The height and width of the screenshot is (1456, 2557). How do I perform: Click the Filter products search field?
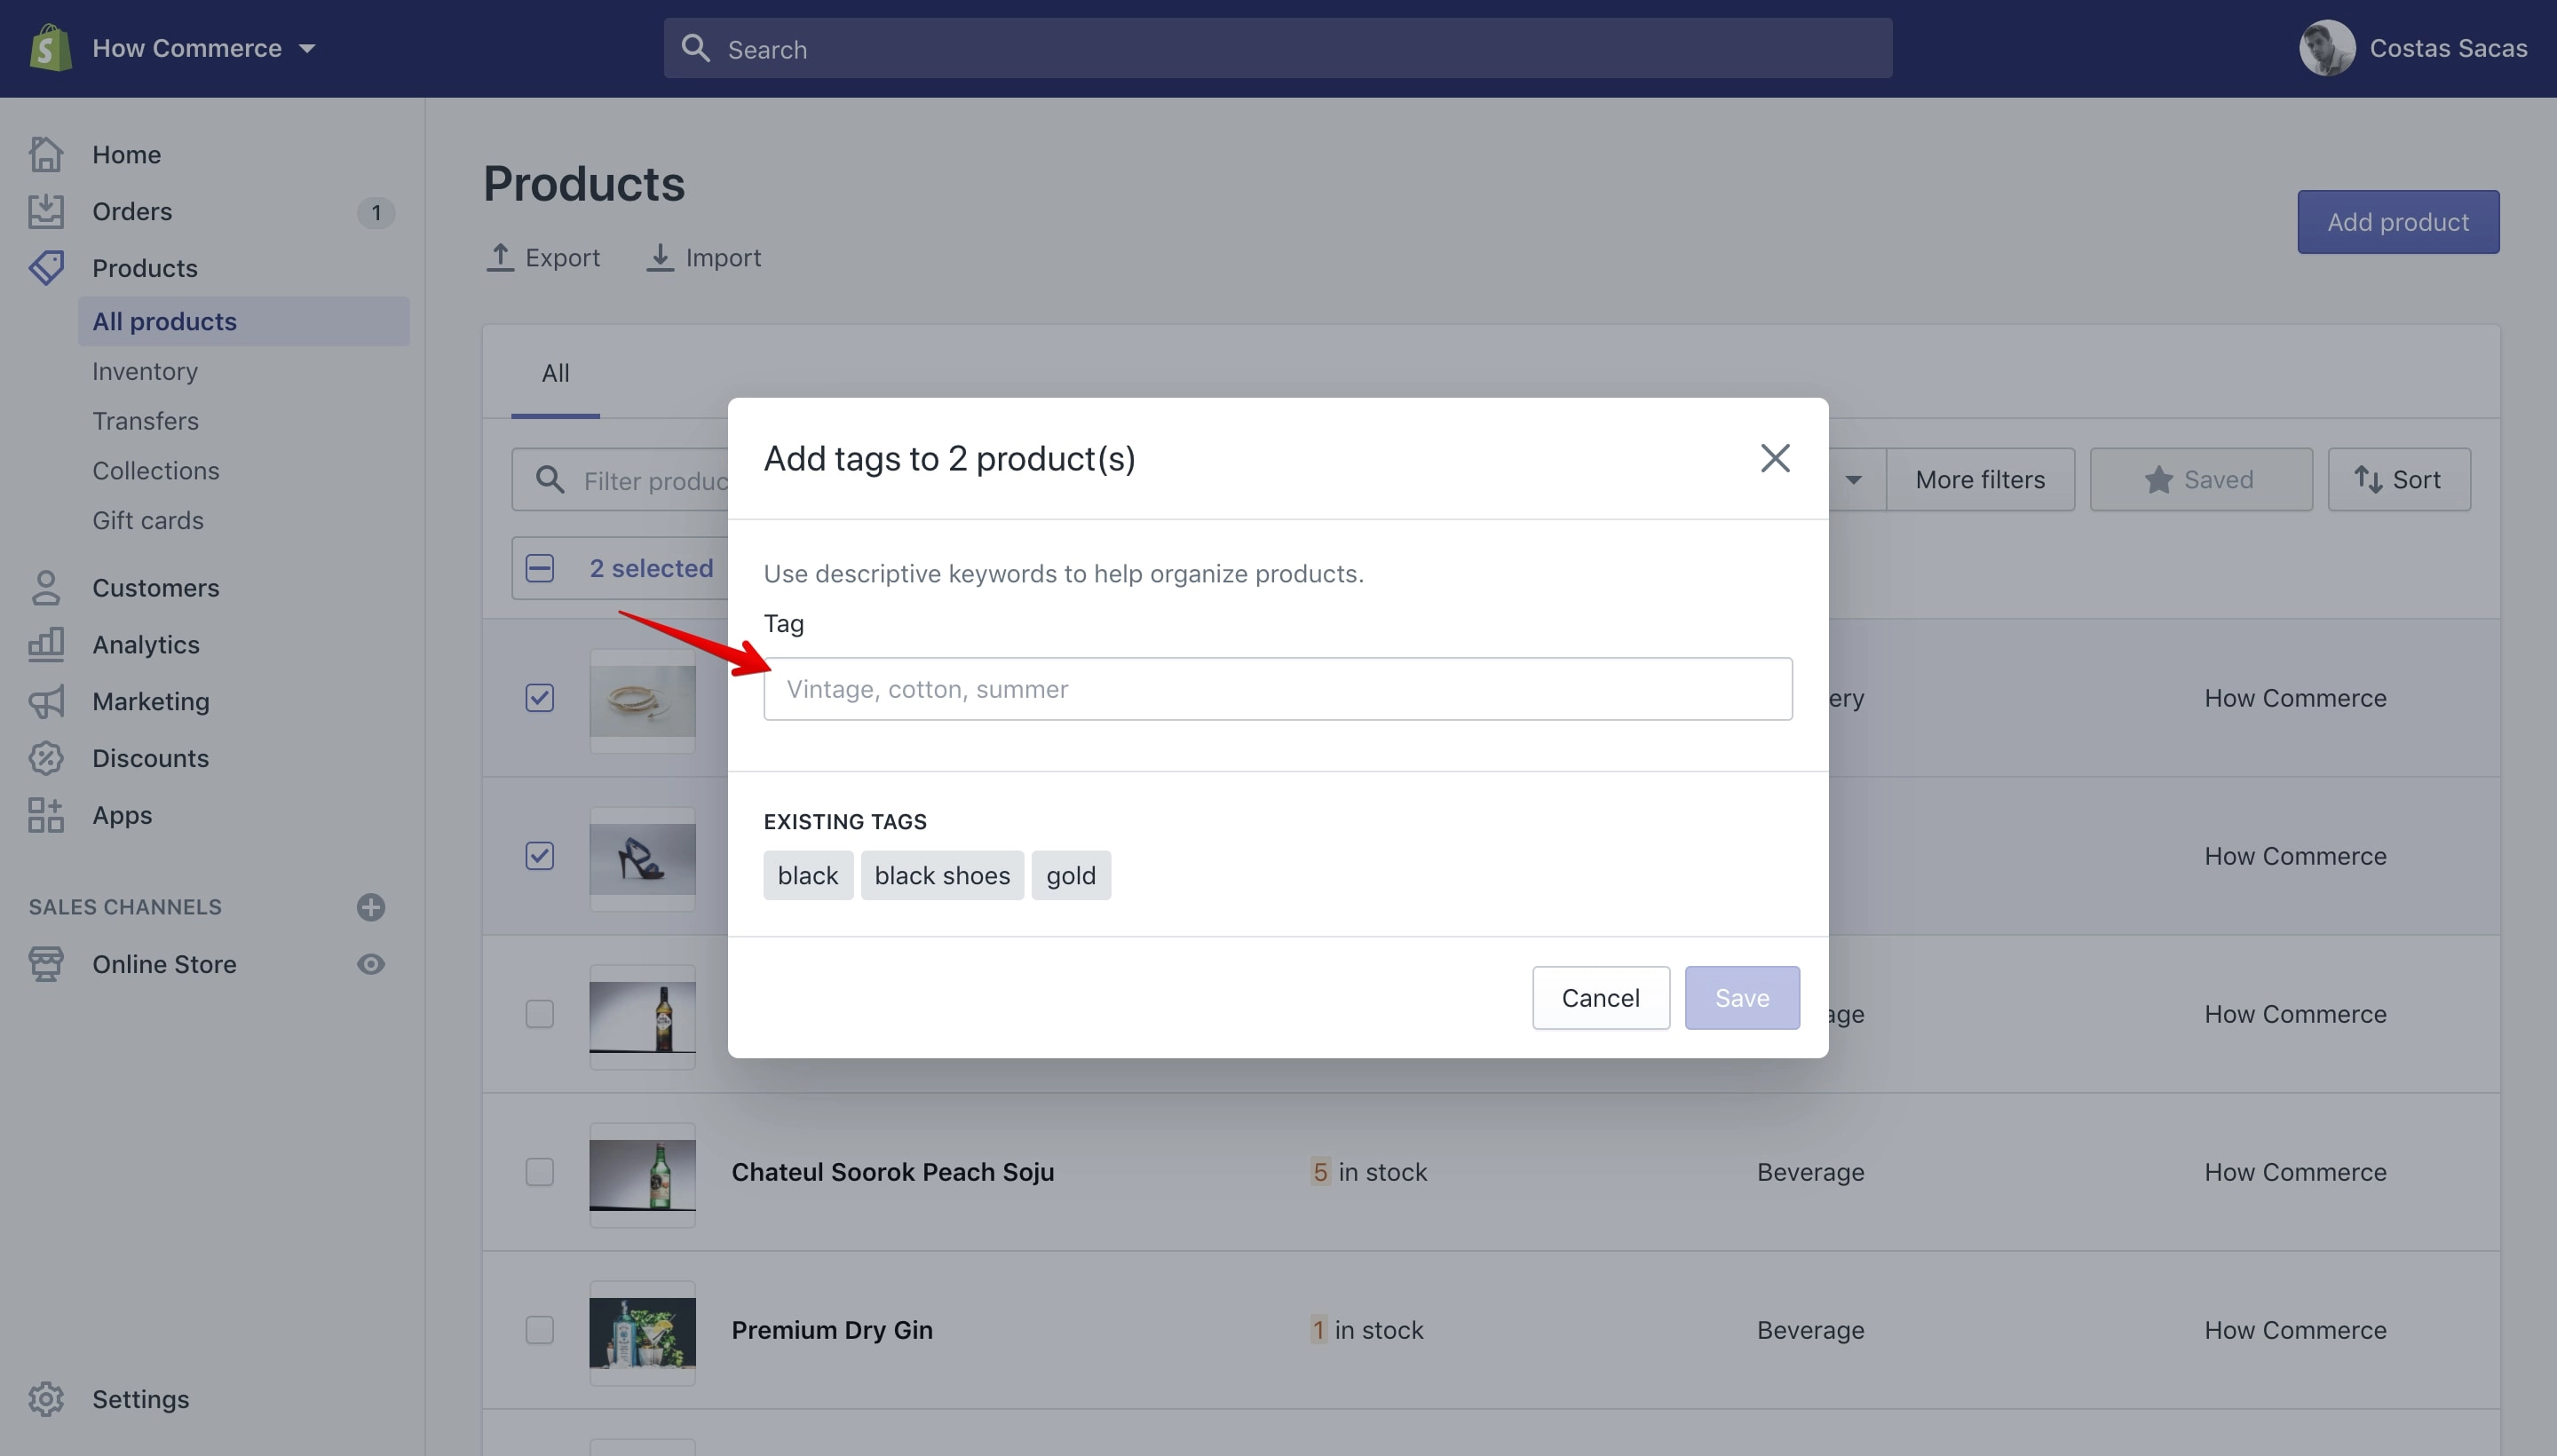tap(620, 480)
